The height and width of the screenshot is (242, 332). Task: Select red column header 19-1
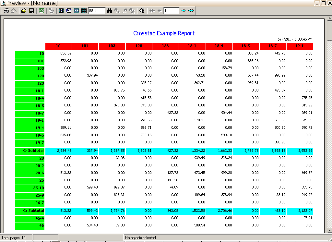pyautogui.click(x=299, y=46)
